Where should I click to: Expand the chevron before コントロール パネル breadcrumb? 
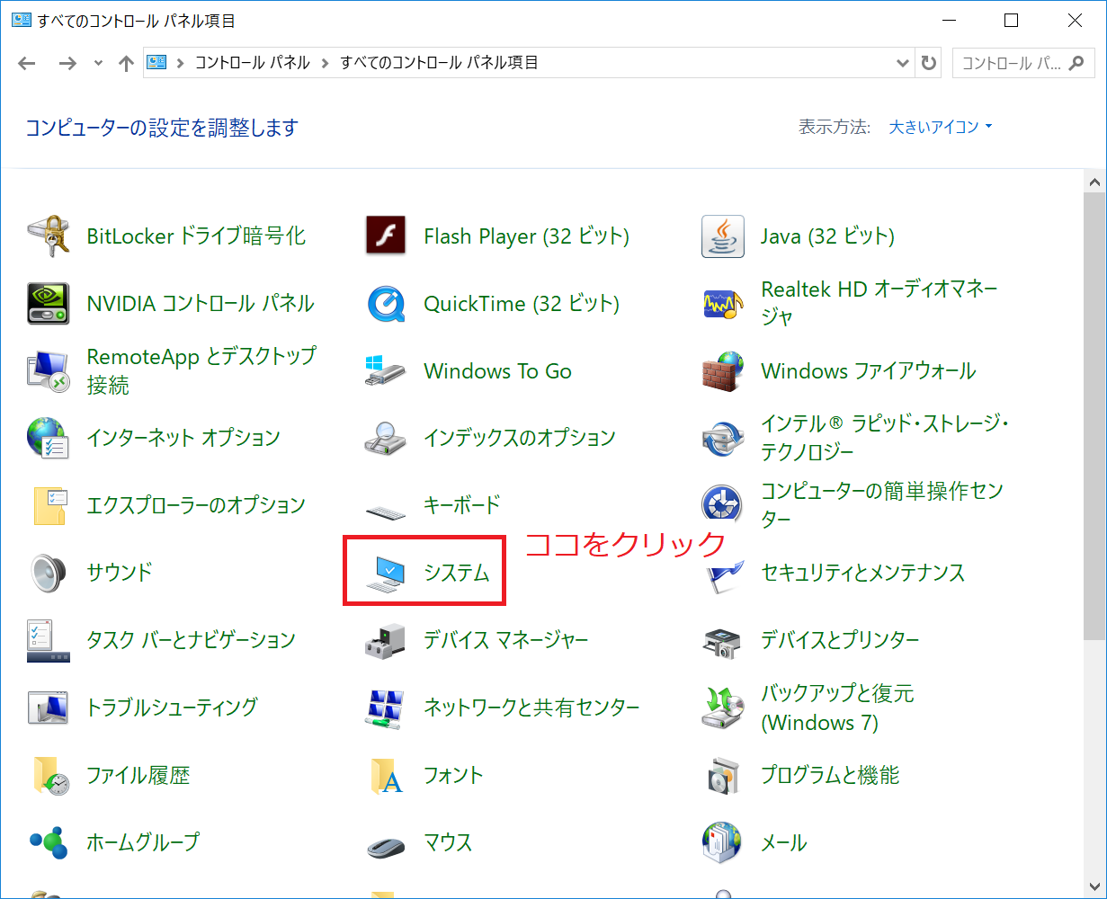coord(180,63)
